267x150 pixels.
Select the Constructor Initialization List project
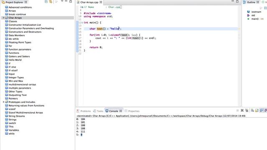(x=25, y=25)
